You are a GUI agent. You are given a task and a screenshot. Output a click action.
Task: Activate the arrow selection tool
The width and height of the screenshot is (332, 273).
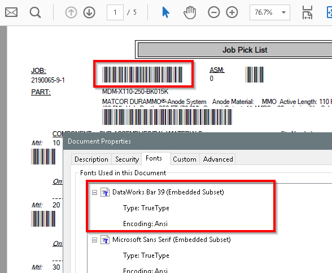(x=166, y=12)
